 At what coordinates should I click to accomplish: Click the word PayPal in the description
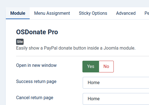pos(51,48)
